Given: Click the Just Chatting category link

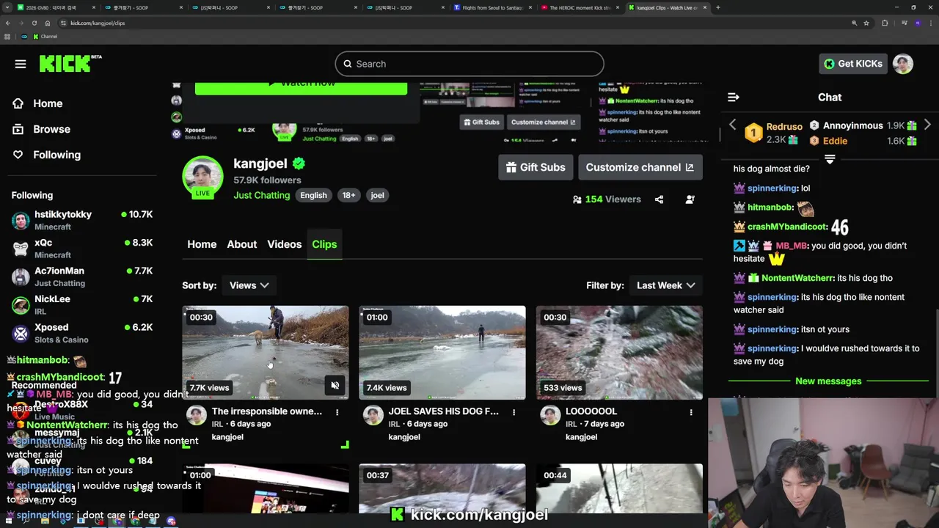Looking at the screenshot, I should click(x=262, y=195).
